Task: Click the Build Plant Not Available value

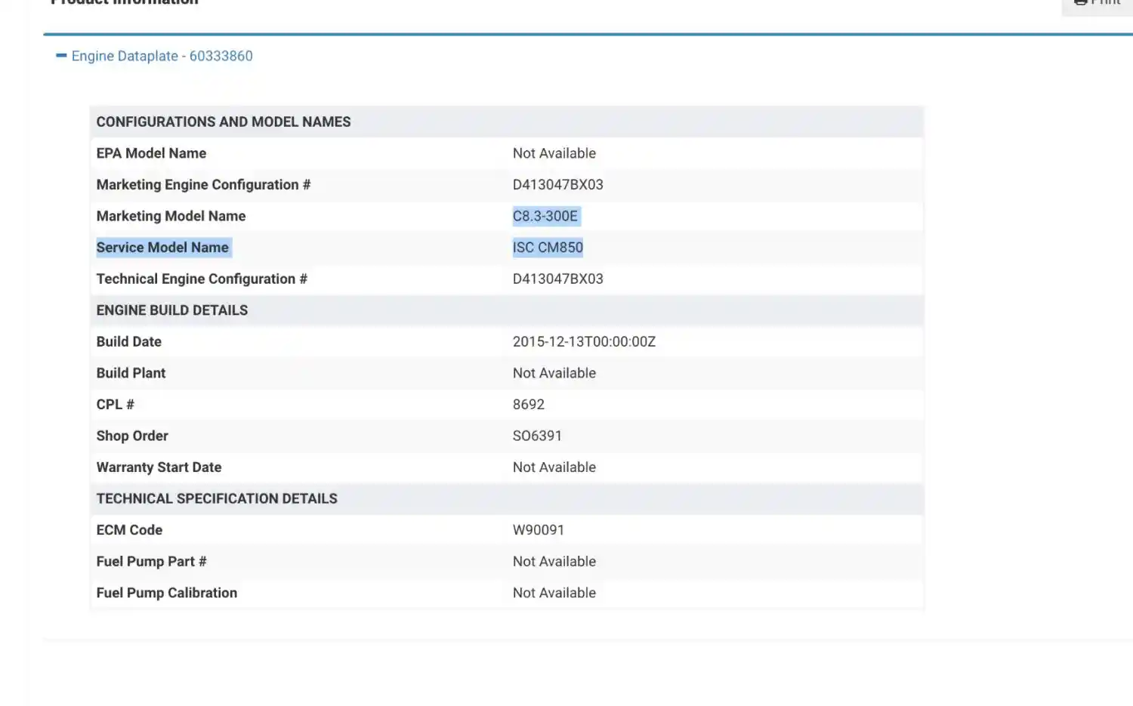Action: click(x=554, y=373)
